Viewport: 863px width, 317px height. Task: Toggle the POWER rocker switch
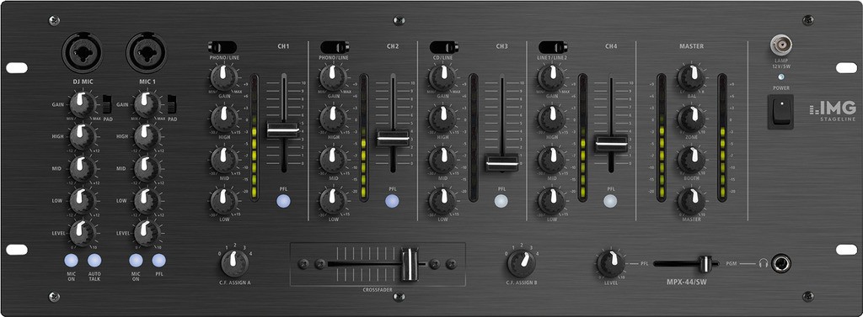coord(780,112)
